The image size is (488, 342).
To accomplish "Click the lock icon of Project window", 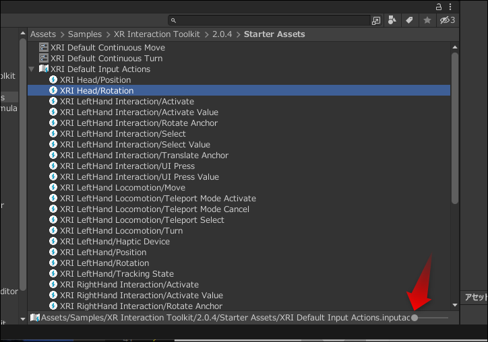I will [x=439, y=7].
